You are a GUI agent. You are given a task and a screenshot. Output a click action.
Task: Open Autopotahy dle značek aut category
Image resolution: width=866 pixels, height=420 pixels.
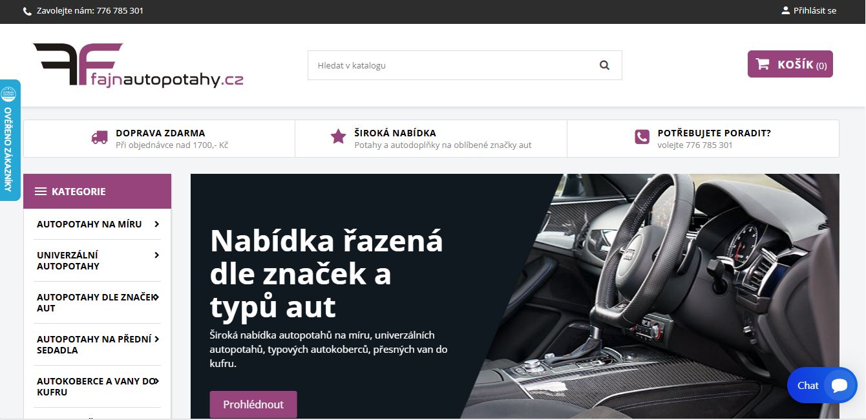[x=97, y=302]
